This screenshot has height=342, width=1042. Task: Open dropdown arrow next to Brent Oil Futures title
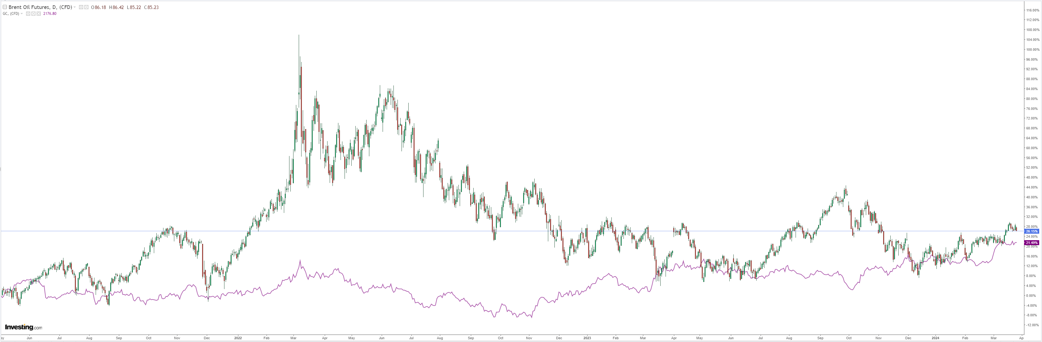[x=75, y=7]
